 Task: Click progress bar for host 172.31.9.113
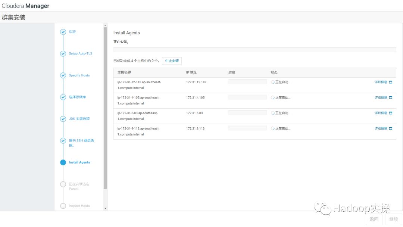[x=247, y=128]
